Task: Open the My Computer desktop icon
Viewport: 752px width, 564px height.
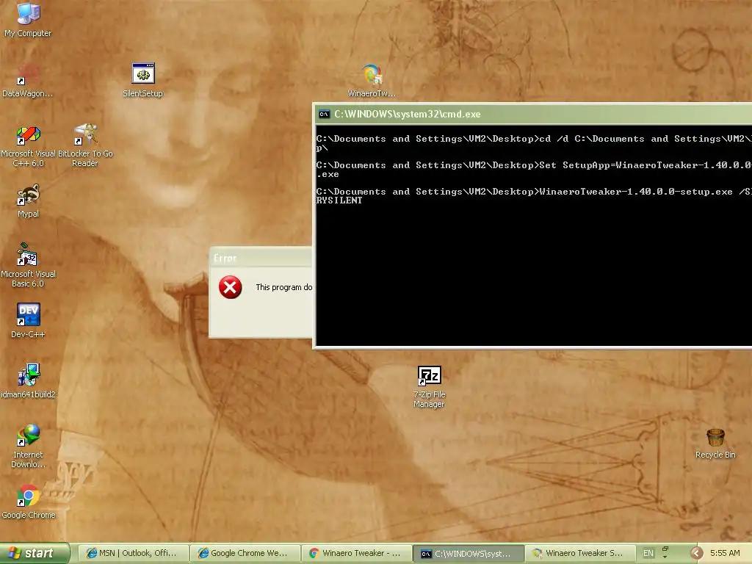Action: (x=28, y=19)
